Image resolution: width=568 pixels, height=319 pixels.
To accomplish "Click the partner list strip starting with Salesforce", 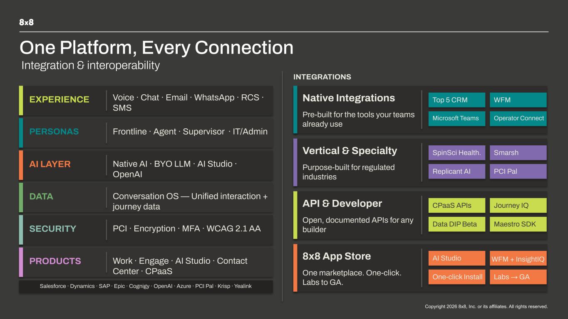I will pos(146,286).
